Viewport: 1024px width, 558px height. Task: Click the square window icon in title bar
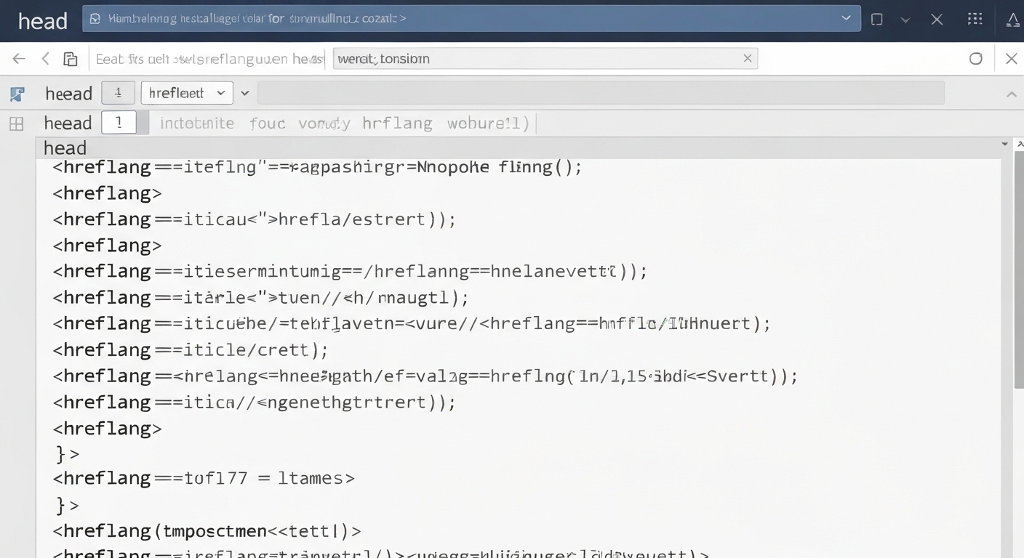pyautogui.click(x=877, y=20)
